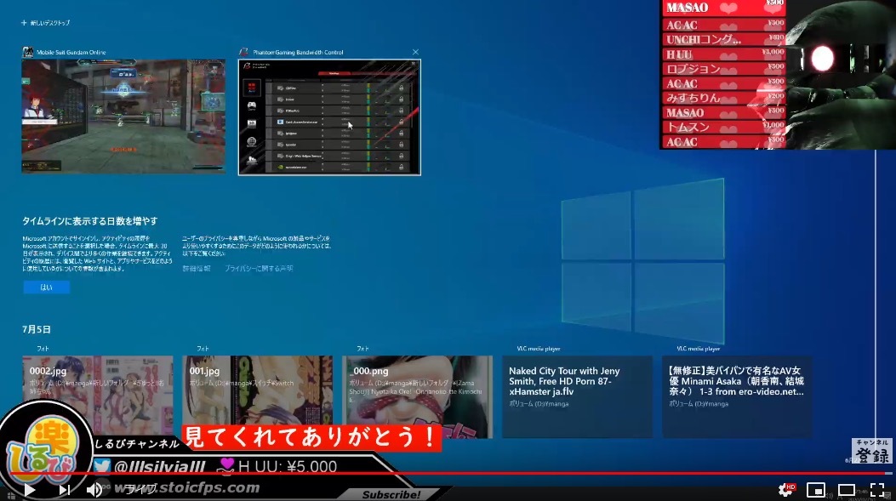
Task: Open the 詳細情報 link
Action: coord(197,269)
